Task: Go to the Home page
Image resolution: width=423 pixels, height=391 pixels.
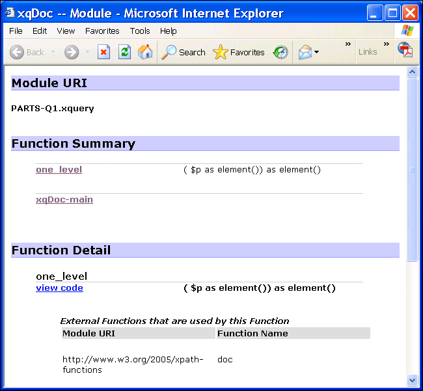Action: pyautogui.click(x=145, y=52)
